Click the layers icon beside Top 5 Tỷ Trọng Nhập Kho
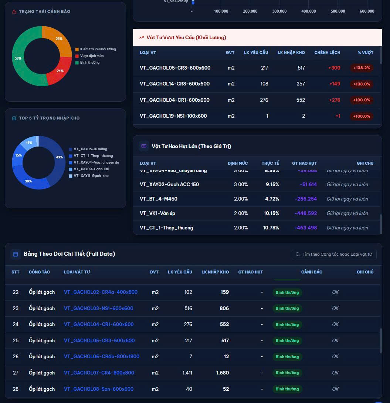Image resolution: width=390 pixels, height=403 pixels. (14, 118)
